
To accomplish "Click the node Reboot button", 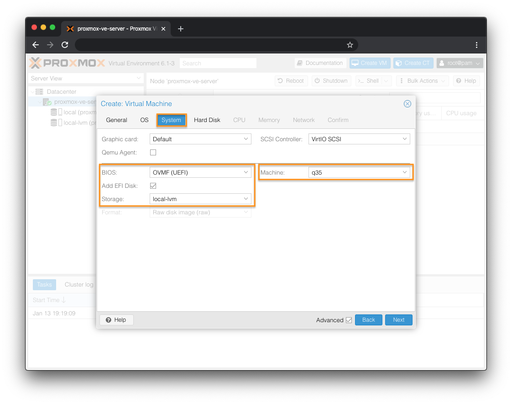I will pyautogui.click(x=291, y=81).
